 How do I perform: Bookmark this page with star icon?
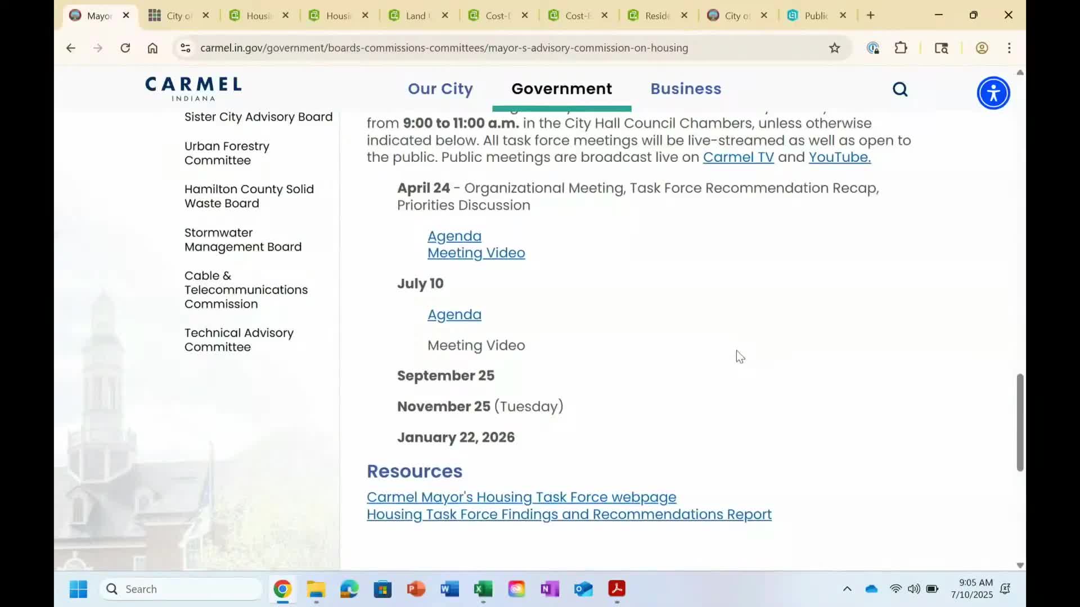tap(834, 48)
